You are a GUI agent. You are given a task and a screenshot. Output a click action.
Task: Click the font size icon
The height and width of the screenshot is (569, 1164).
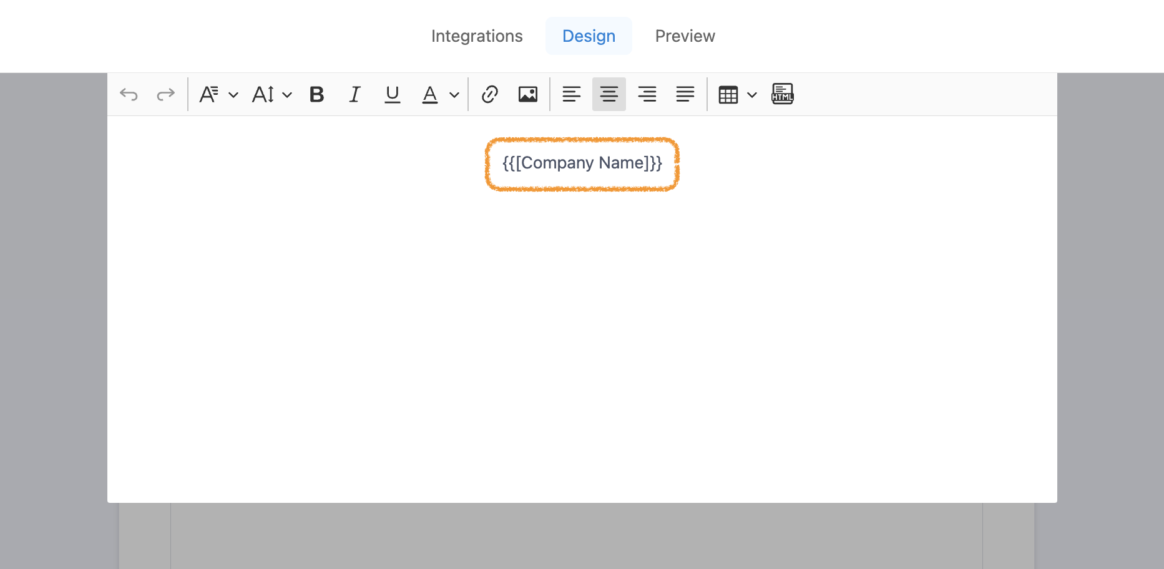263,94
